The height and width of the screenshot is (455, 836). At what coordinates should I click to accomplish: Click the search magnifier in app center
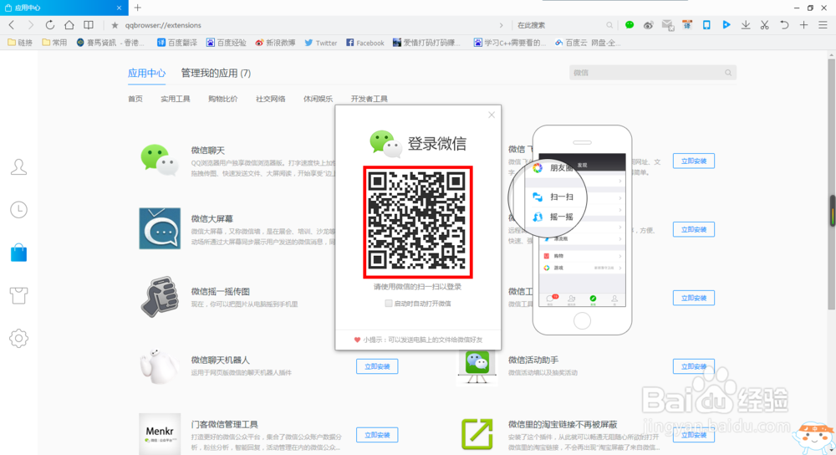(x=728, y=73)
